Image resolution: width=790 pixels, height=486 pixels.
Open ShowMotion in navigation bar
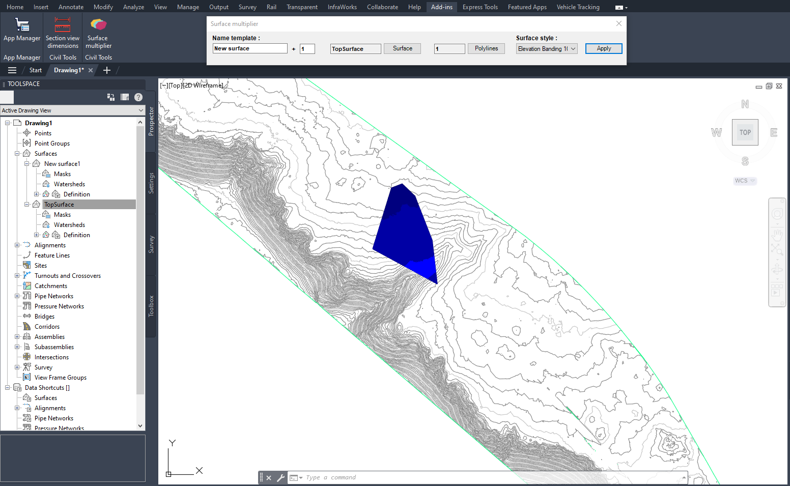(777, 290)
